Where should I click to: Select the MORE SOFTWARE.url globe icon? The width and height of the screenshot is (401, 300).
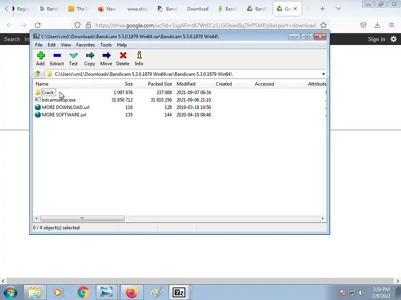click(38, 114)
